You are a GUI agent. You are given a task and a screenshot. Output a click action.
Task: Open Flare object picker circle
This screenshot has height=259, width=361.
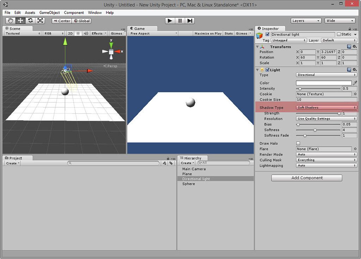pos(355,149)
